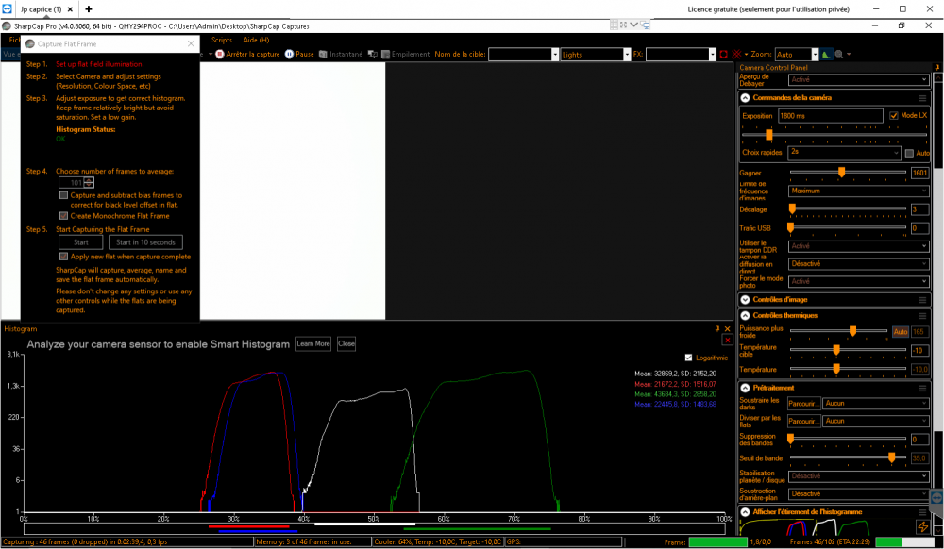
Task: Click the TeamViewer side tab icon
Action: [936, 498]
